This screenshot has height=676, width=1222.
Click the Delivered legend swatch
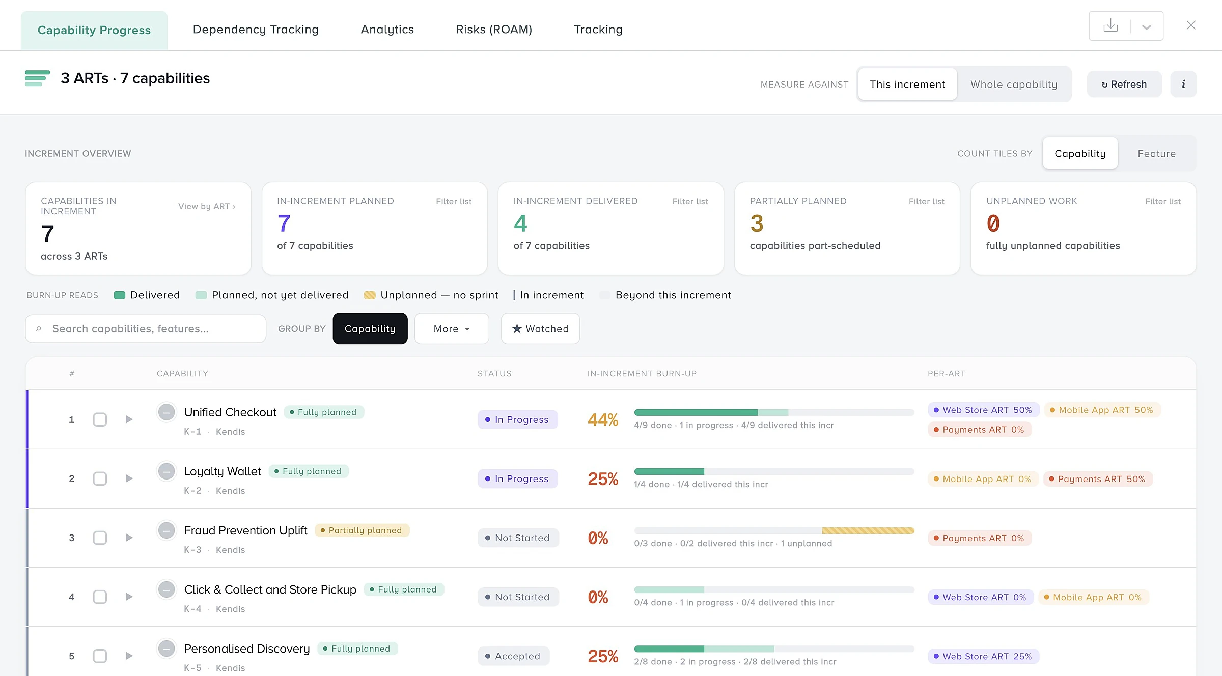(120, 295)
